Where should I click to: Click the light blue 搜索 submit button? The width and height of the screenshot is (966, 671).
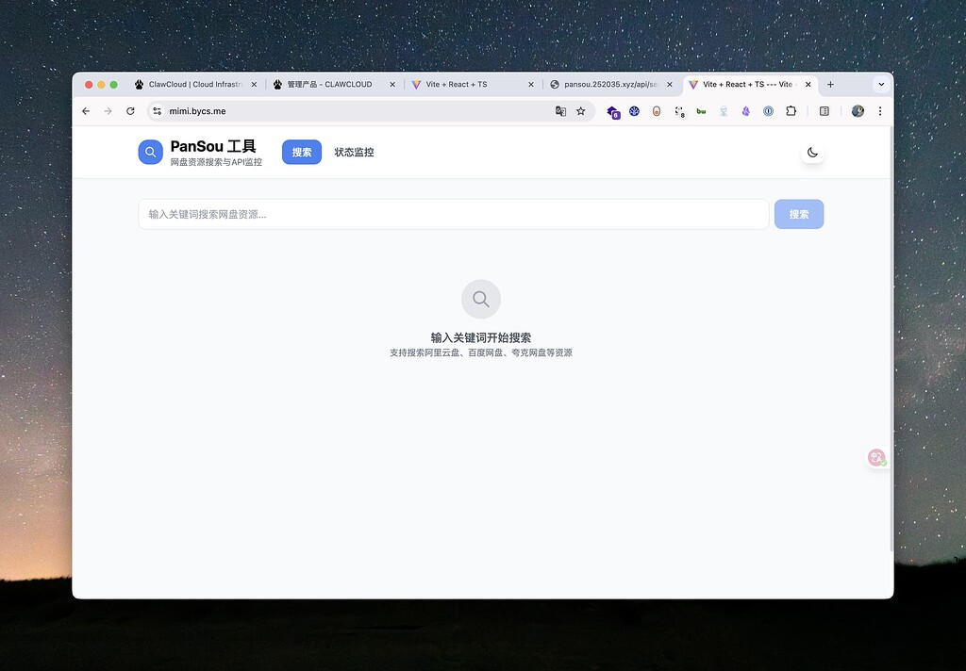pos(799,214)
